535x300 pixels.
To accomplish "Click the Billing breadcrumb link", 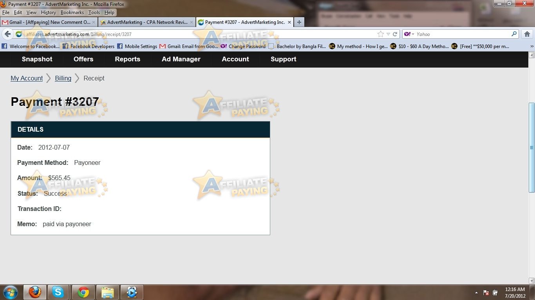I will pyautogui.click(x=63, y=78).
